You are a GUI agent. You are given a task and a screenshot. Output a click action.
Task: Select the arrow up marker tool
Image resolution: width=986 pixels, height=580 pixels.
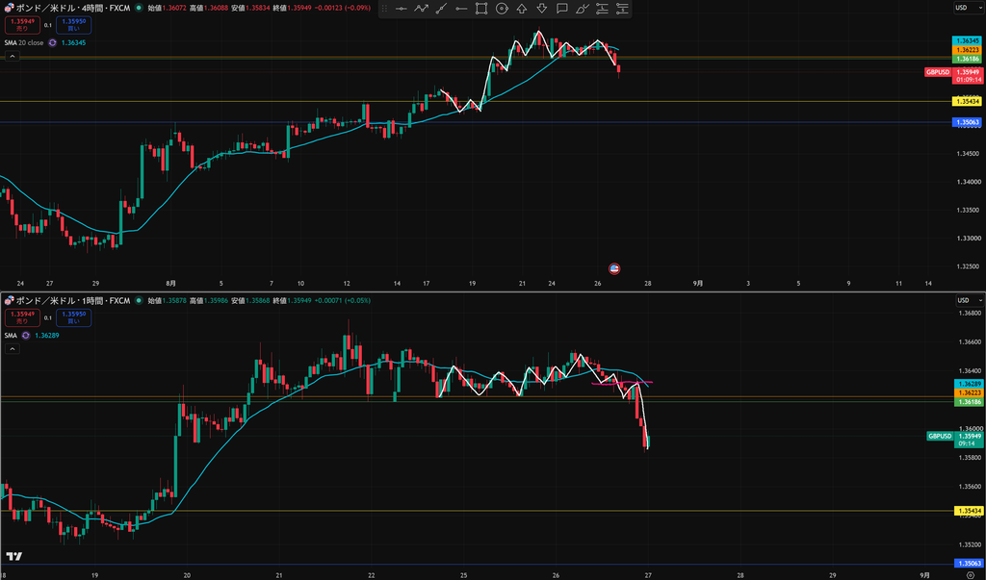click(521, 9)
